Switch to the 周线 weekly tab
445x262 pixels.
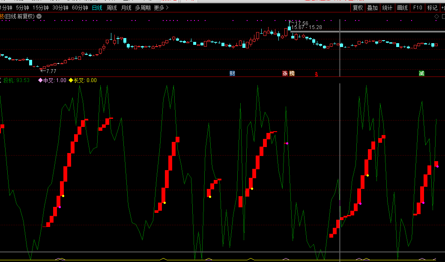pos(112,8)
